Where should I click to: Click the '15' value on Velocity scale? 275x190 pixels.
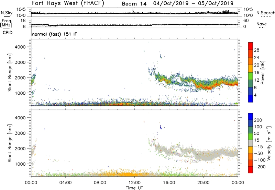click(x=256, y=140)
